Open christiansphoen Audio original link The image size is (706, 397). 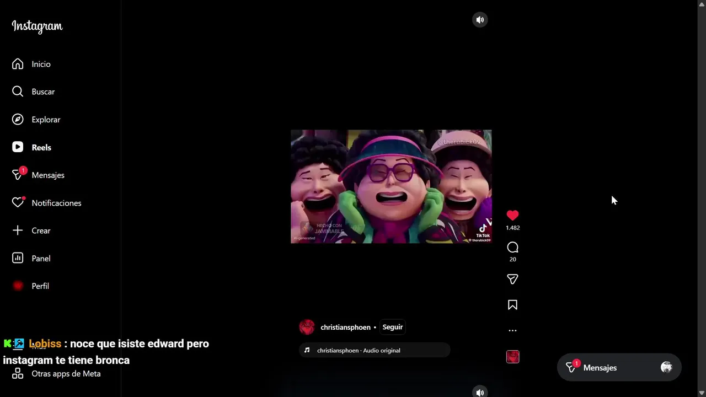(x=359, y=351)
